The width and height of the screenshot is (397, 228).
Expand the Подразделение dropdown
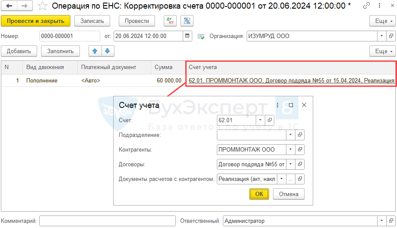[290, 135]
